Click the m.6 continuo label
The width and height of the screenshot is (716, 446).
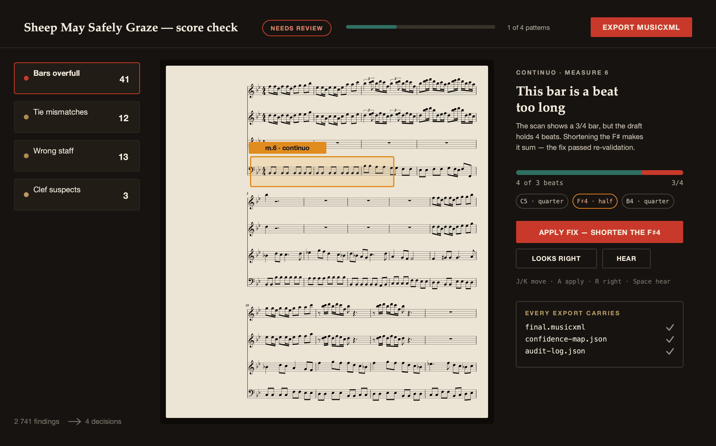pos(287,148)
